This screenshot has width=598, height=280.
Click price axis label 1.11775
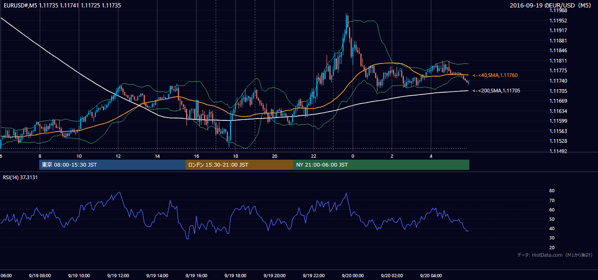[x=558, y=70]
